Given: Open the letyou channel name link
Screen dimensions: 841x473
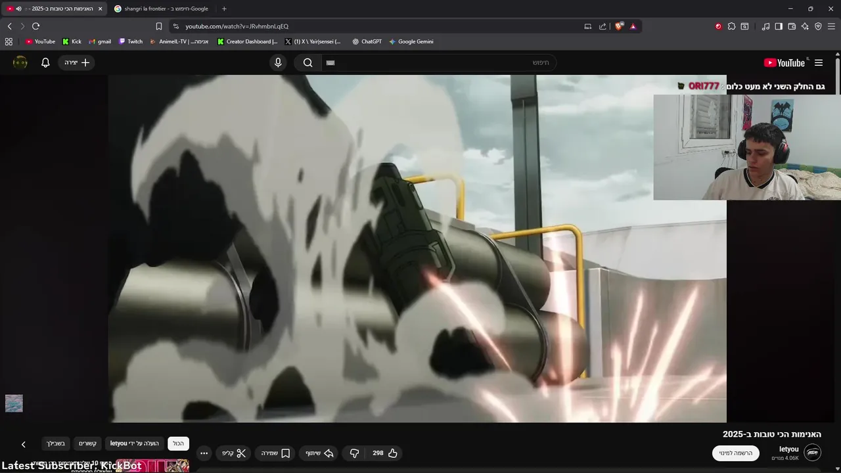Looking at the screenshot, I should (x=788, y=449).
